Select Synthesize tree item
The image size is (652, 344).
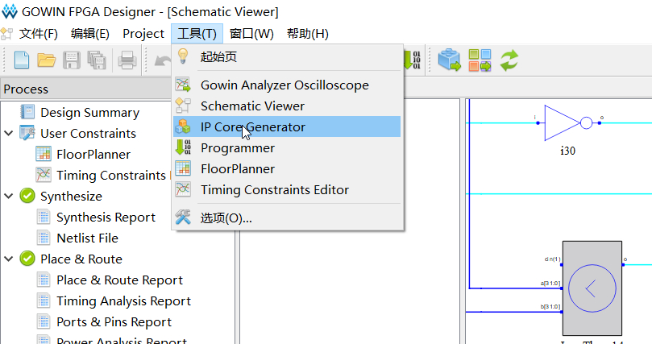pyautogui.click(x=71, y=196)
